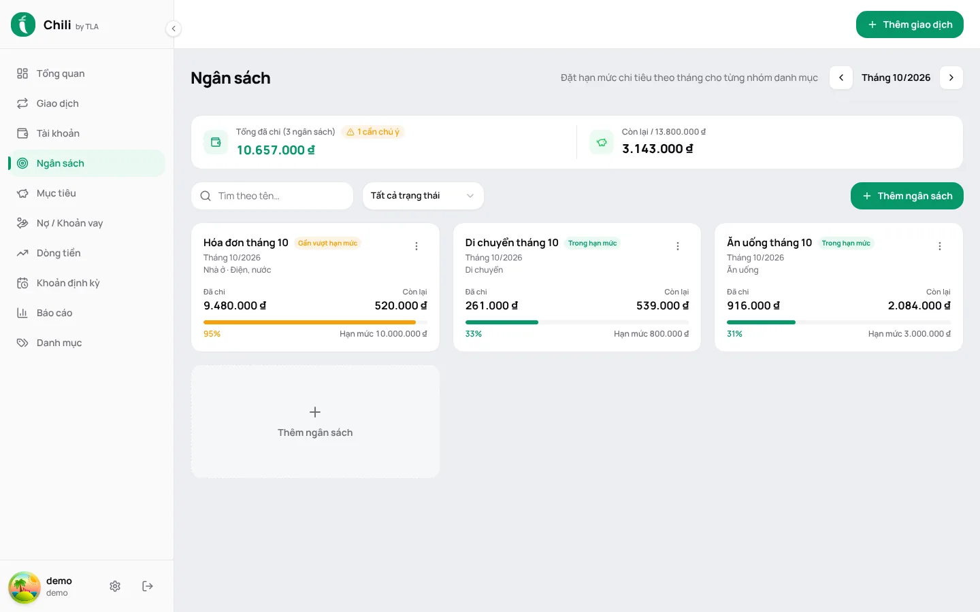Go to Mục tiêu section
980x612 pixels.
tap(86, 193)
